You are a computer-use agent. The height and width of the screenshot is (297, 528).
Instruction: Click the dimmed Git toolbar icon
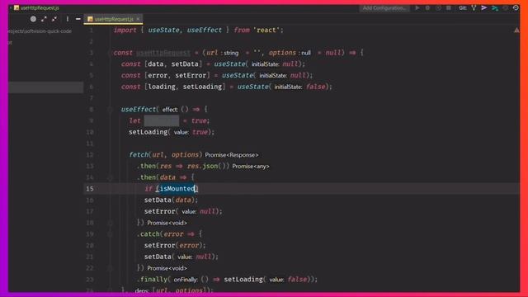505,7
